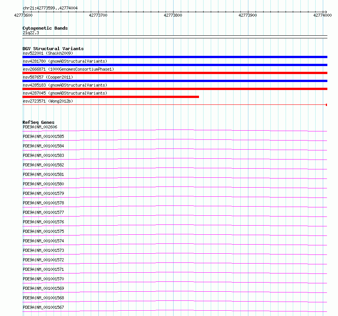
Task: Open transcript PDE9A|NM_001001580
Action: coord(43,184)
